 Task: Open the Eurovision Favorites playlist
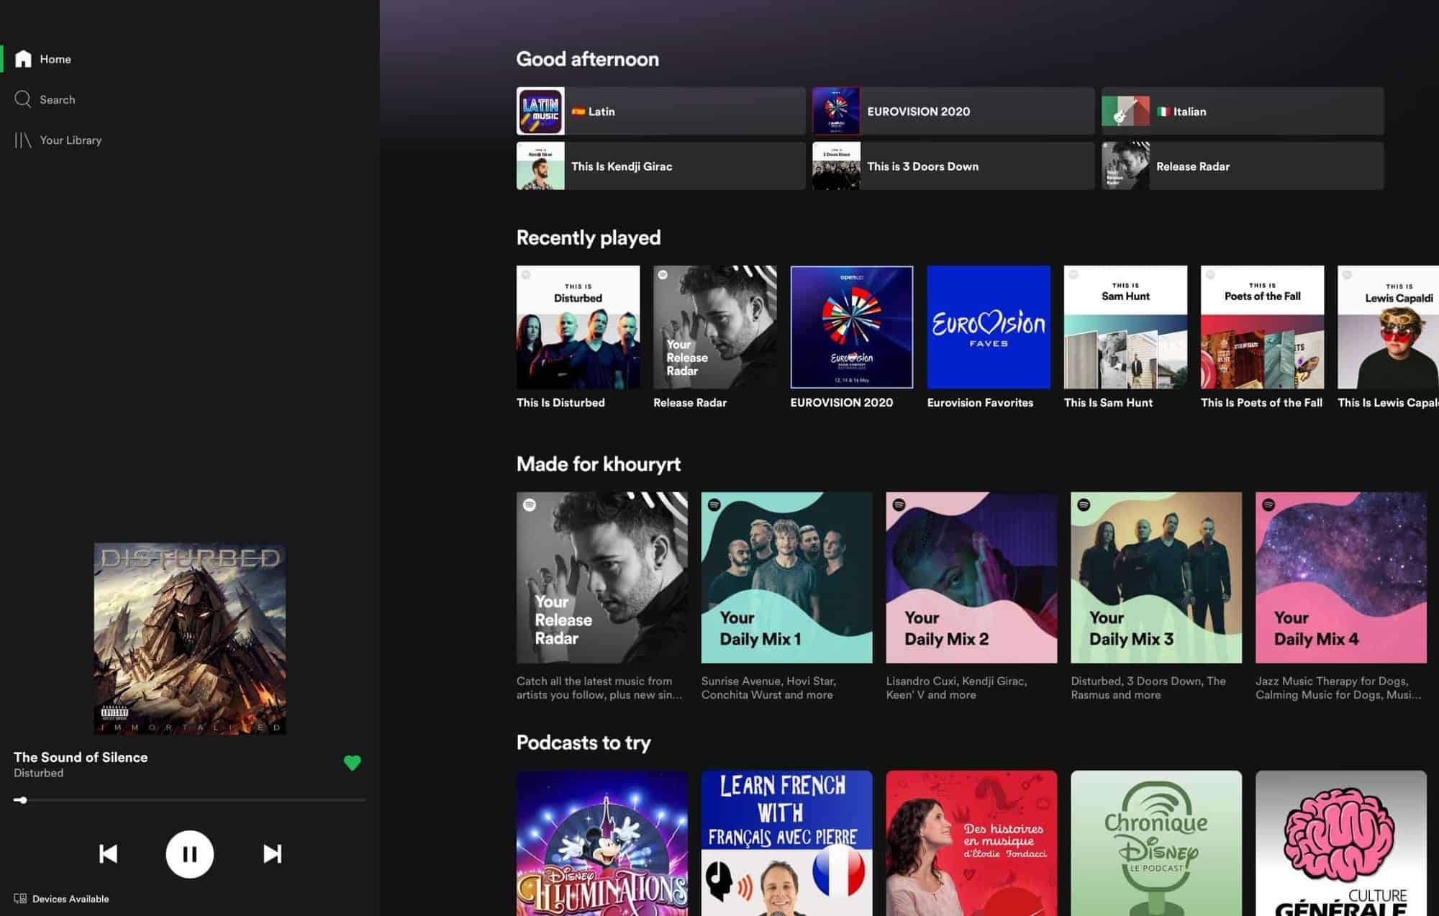pyautogui.click(x=988, y=327)
